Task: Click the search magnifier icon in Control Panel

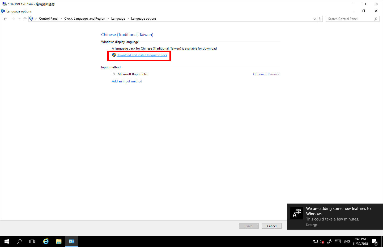Action: pyautogui.click(x=376, y=19)
